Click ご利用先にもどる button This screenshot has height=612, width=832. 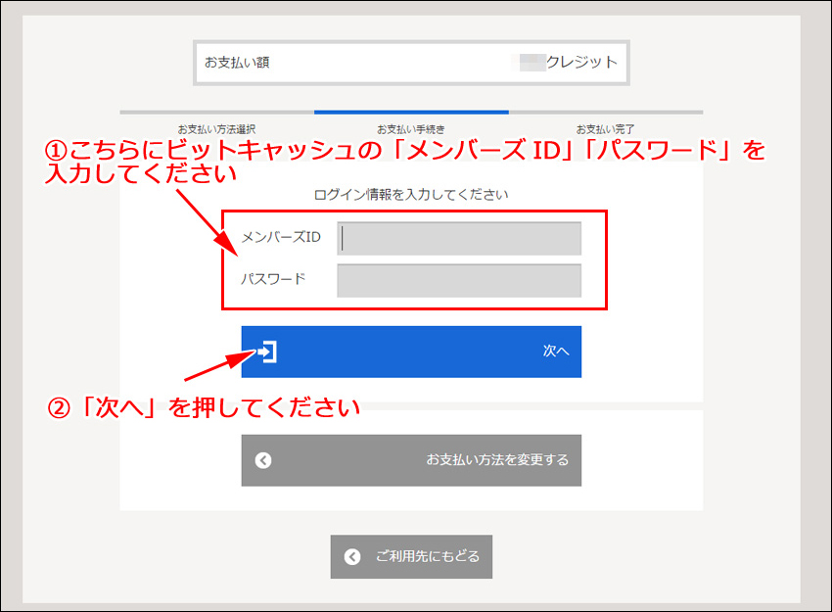click(x=411, y=556)
